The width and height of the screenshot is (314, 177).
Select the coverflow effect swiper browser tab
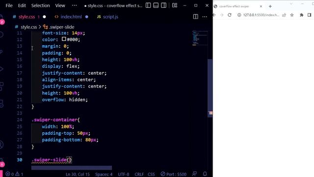tap(234, 6)
